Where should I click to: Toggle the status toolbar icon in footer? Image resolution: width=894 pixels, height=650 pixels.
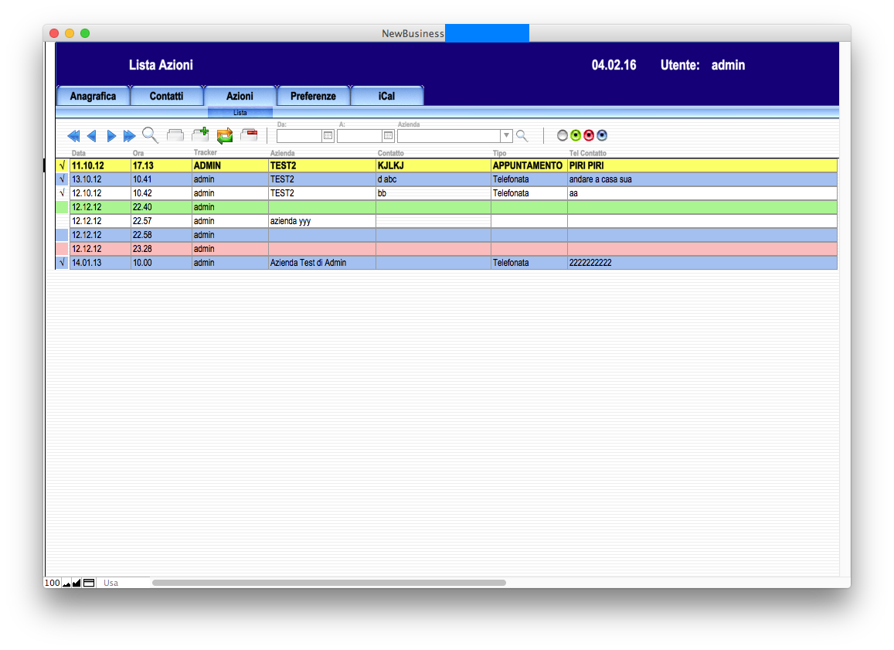click(89, 583)
